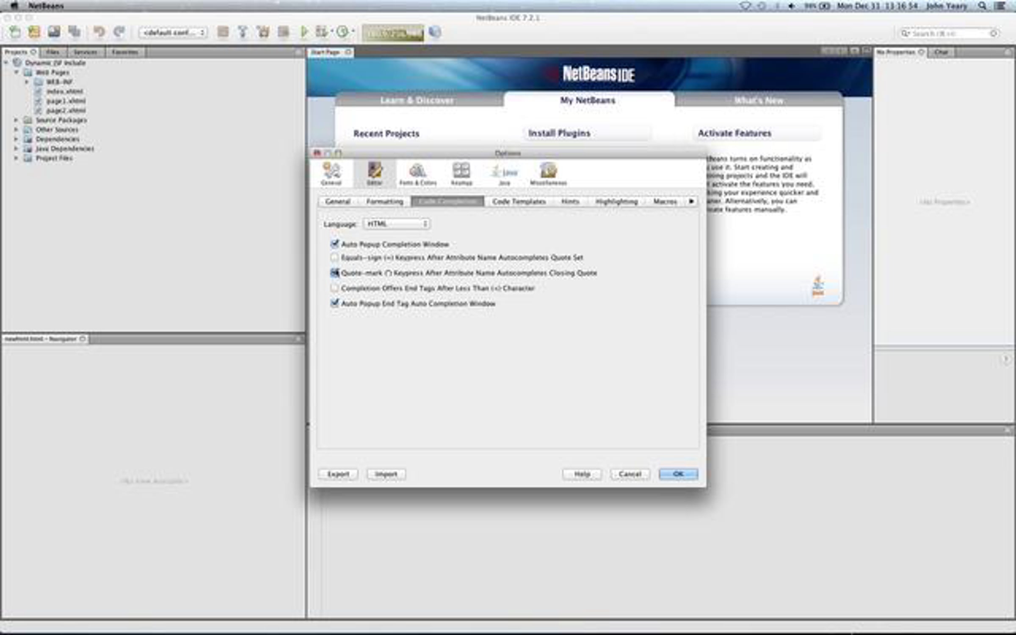
Task: Open the Services tab in the left panel
Action: (85, 52)
